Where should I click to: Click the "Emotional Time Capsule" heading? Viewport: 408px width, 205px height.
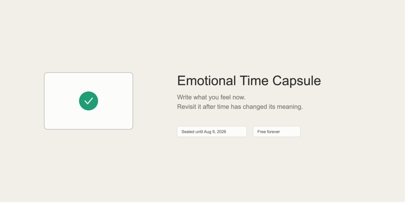249,81
